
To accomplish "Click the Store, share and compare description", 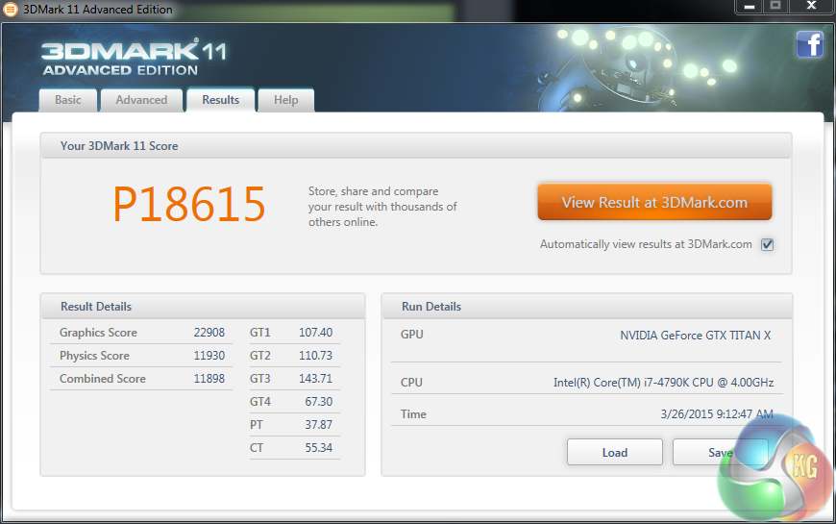I will pyautogui.click(x=382, y=207).
